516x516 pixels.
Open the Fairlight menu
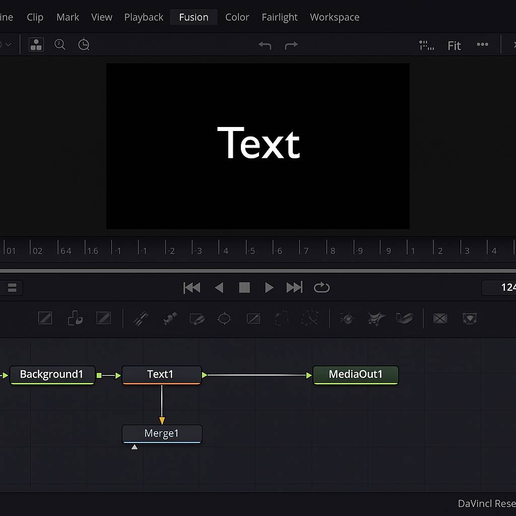280,17
